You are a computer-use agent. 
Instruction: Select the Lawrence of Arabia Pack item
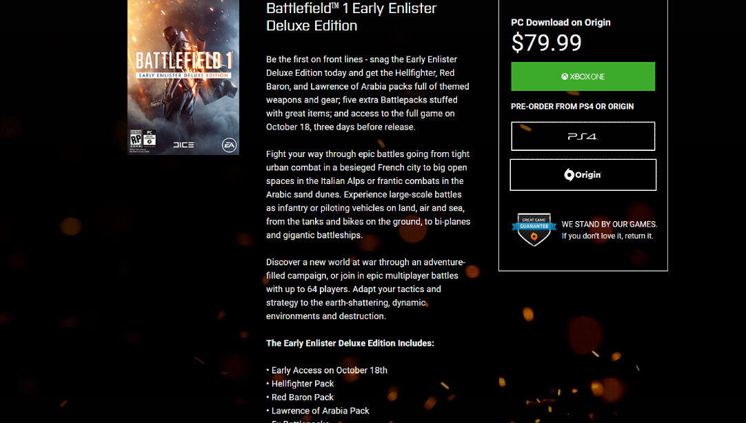(318, 411)
